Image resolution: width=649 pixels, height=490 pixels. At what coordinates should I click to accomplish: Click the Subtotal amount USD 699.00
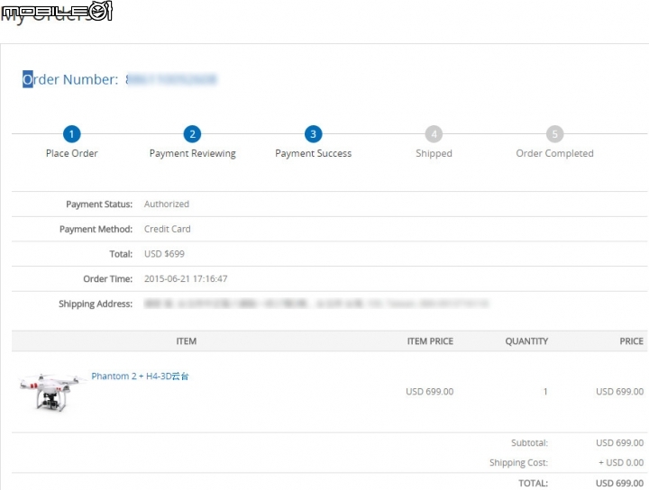[x=619, y=443]
